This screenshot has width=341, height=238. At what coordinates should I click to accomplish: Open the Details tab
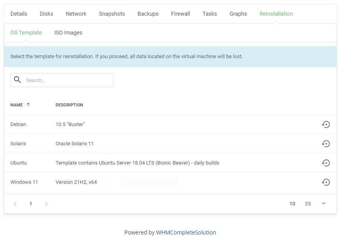point(19,14)
